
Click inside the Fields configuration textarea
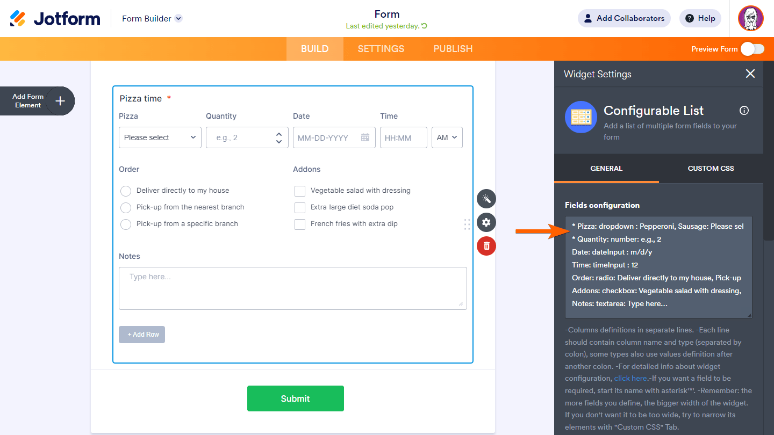(x=658, y=267)
